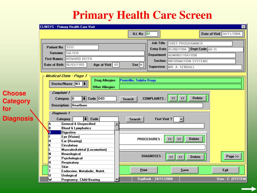Select Circulatory category
This screenshot has height=193, width=257.
(82, 145)
